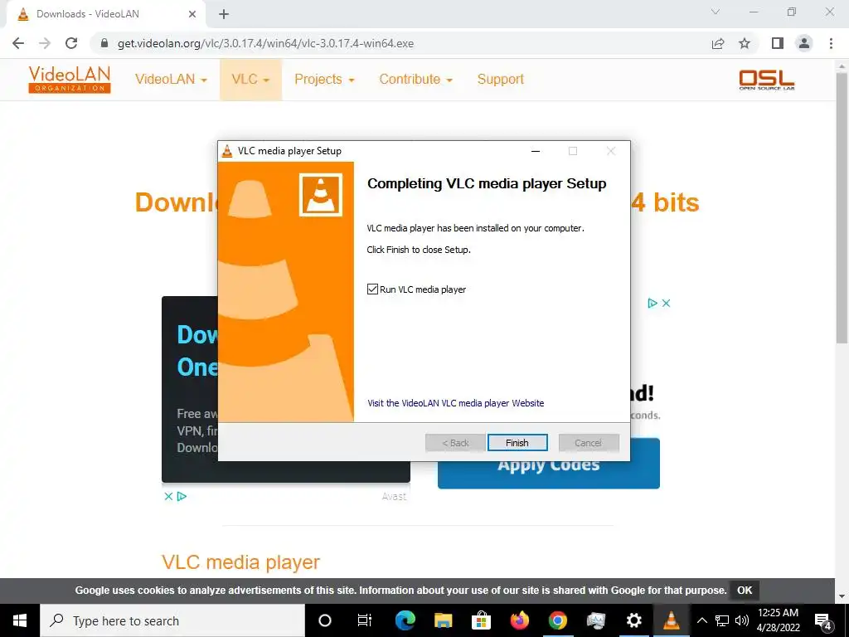This screenshot has height=637, width=849.
Task: Open clock showing 12:25 AM
Action: click(778, 620)
